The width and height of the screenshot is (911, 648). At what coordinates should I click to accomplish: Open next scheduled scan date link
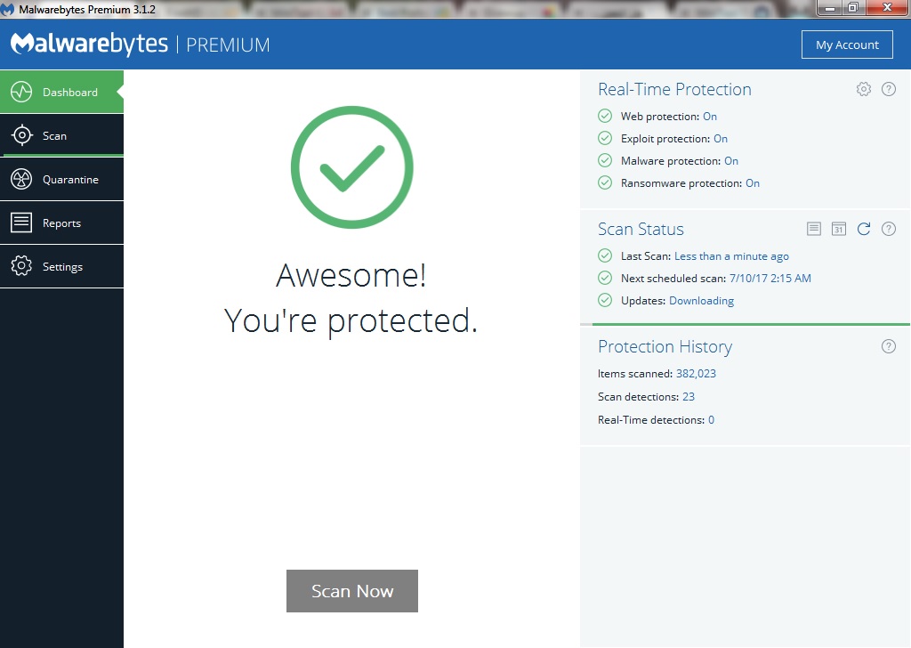(x=770, y=279)
